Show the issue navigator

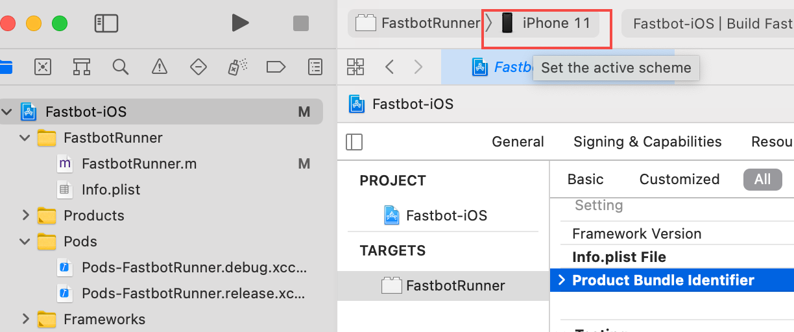(159, 66)
